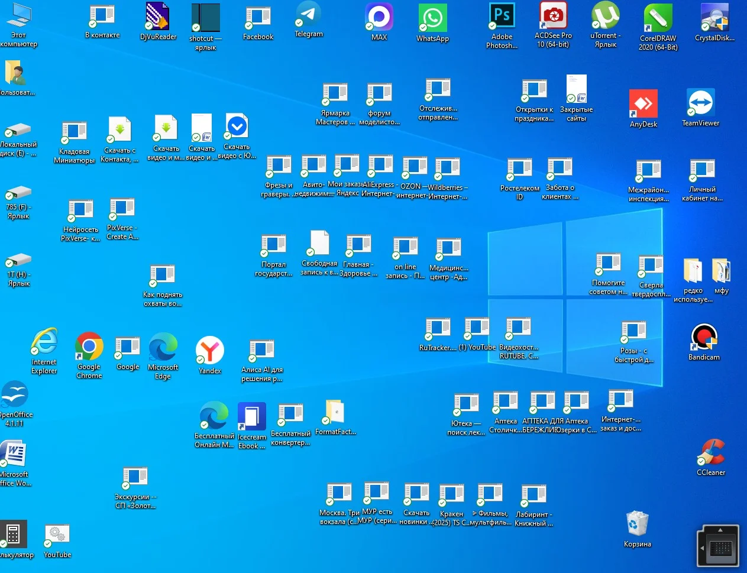Image resolution: width=747 pixels, height=573 pixels.
Task: Click the ACDSee Pro 10 icon
Action: click(x=553, y=16)
